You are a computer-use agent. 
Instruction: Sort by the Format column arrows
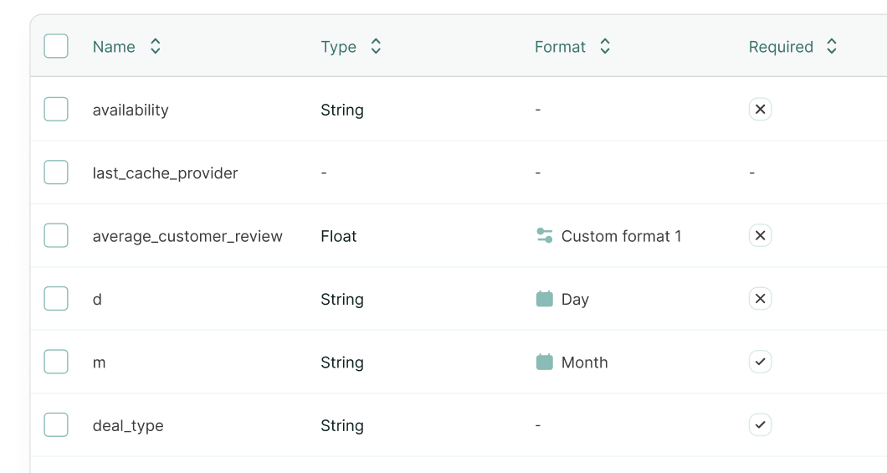(x=605, y=47)
